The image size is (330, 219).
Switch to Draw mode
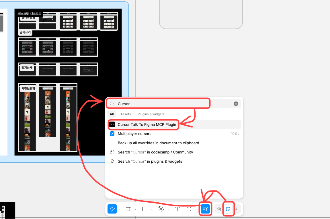(x=219, y=209)
